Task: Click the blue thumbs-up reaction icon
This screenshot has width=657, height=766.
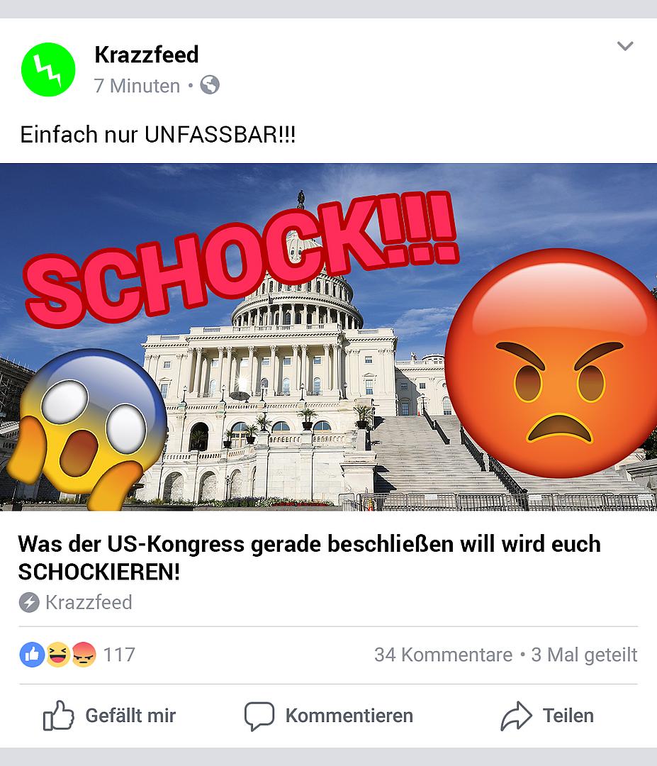Action: click(x=32, y=655)
